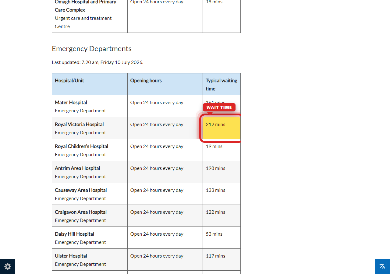
Task: Open the cookie settings gear icon
Action: (8, 266)
